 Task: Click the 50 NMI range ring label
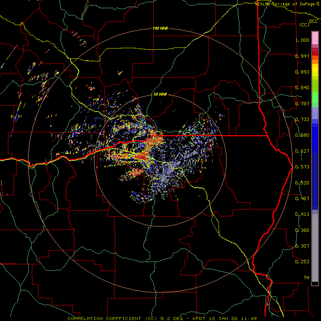coord(160,95)
